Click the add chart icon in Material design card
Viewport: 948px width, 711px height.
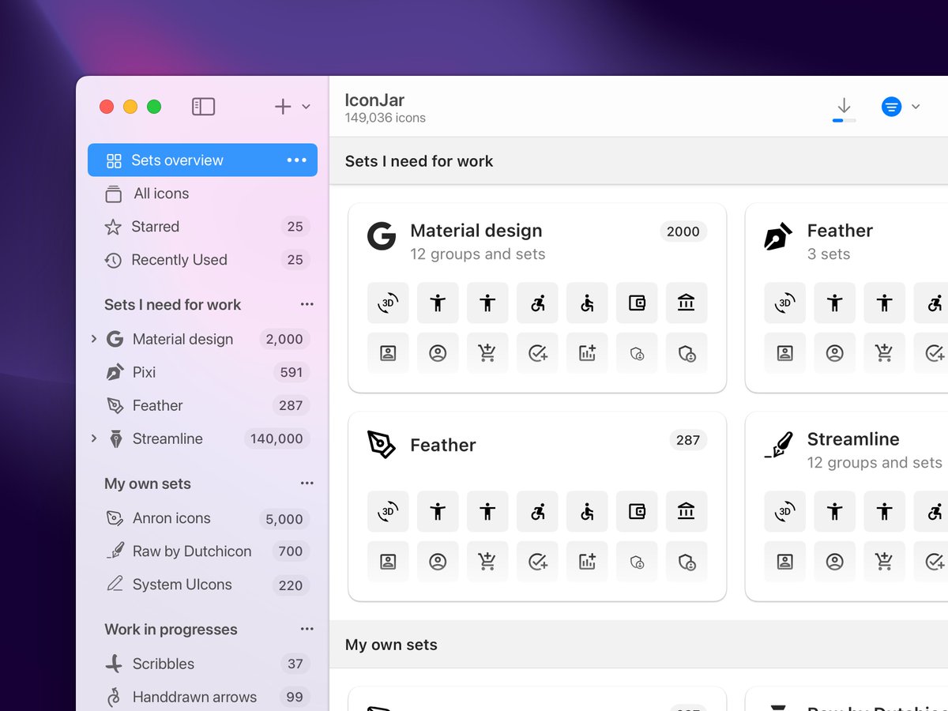click(x=587, y=353)
